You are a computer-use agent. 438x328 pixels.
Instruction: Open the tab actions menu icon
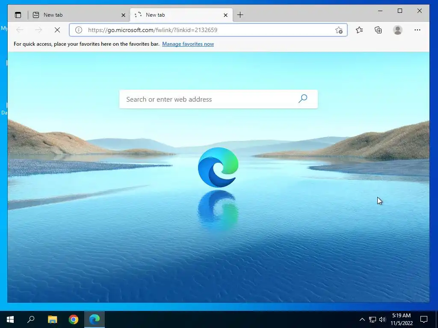point(18,15)
